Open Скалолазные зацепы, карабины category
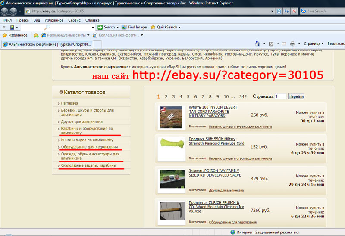 coord(88,165)
